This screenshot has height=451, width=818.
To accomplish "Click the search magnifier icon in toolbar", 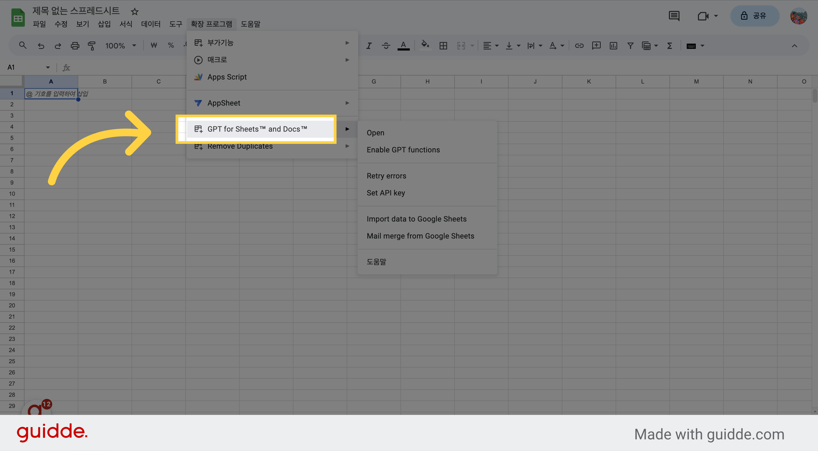I will click(x=23, y=46).
